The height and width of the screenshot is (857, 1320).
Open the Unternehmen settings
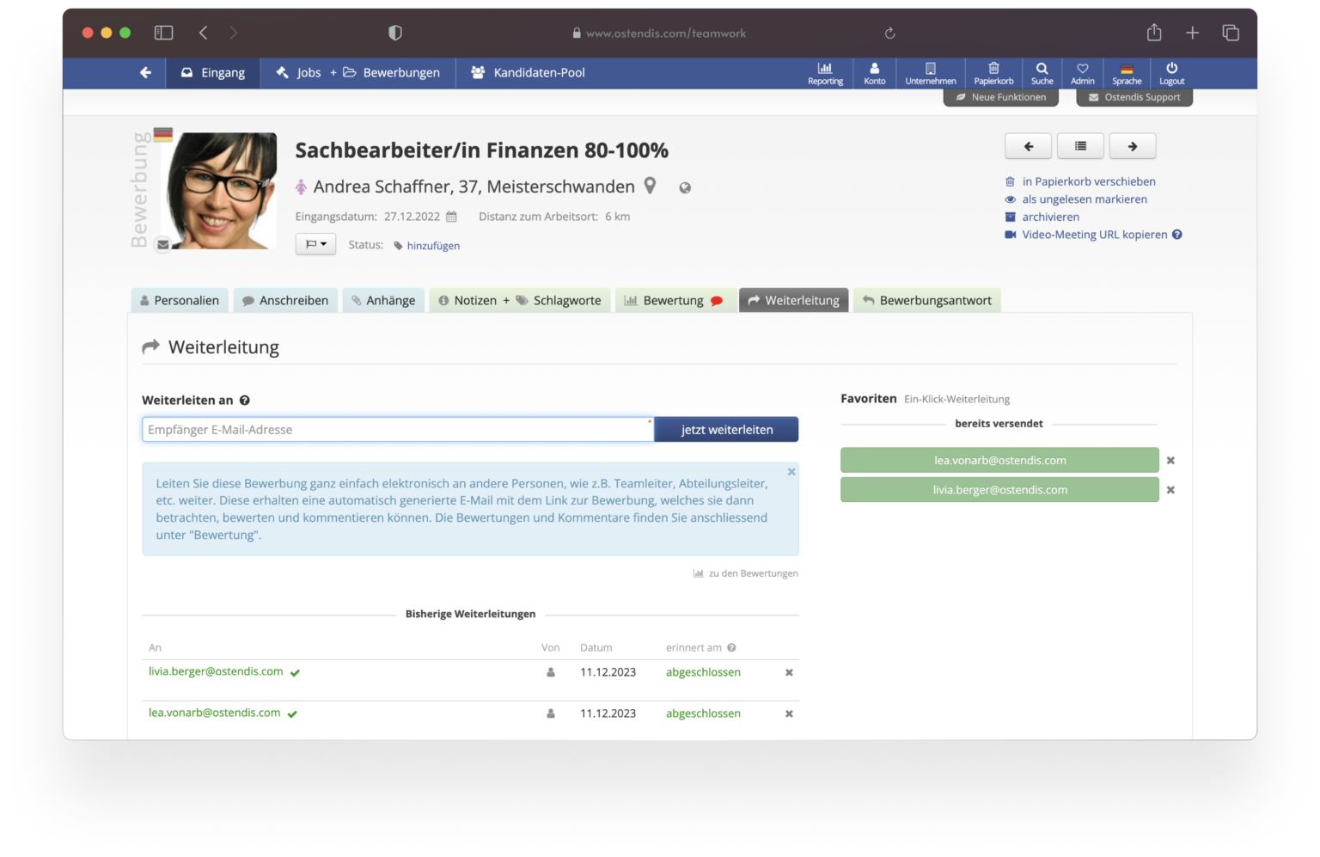click(x=931, y=73)
